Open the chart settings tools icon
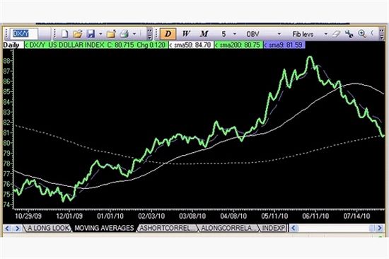The width and height of the screenshot is (389, 259). [349, 34]
